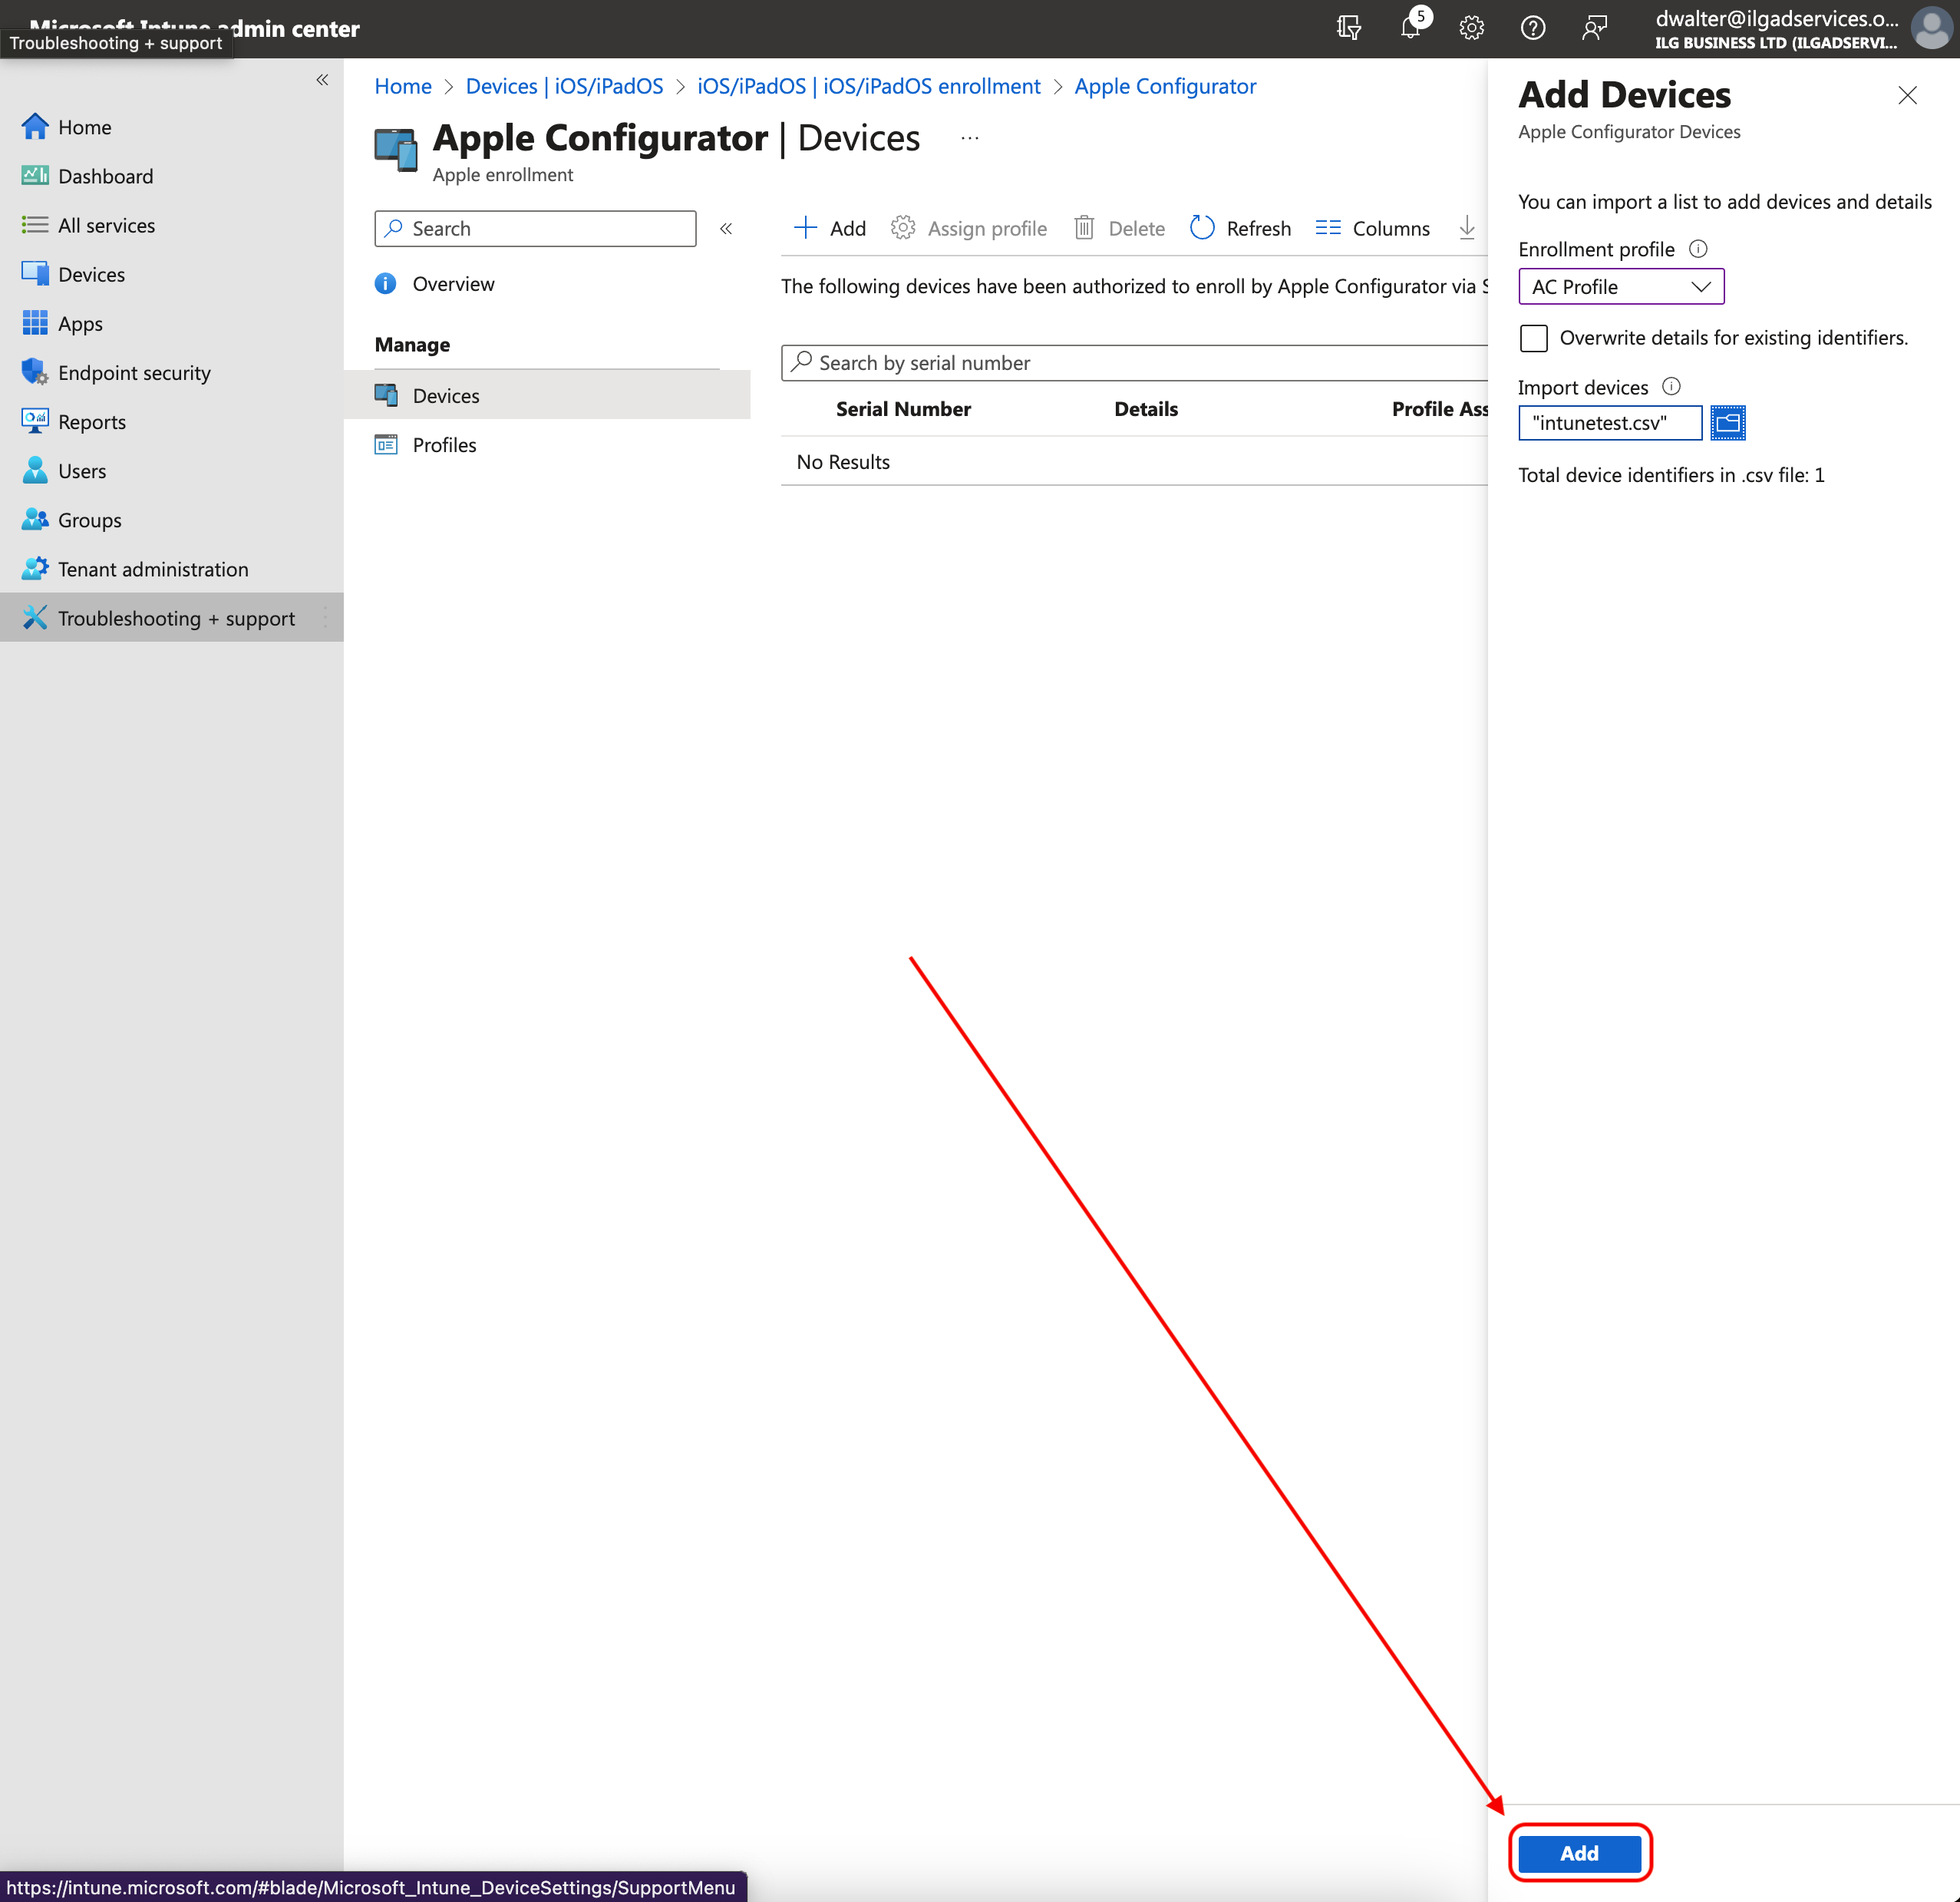Click the Cloud Shell icon in header
Viewport: 1960px width, 1902px height.
pos(1348,27)
